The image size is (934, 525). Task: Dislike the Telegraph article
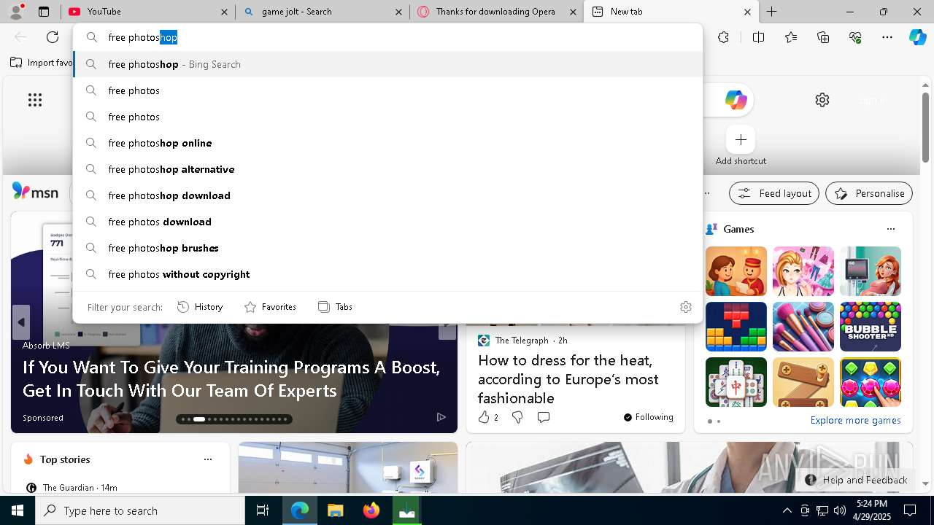517,417
